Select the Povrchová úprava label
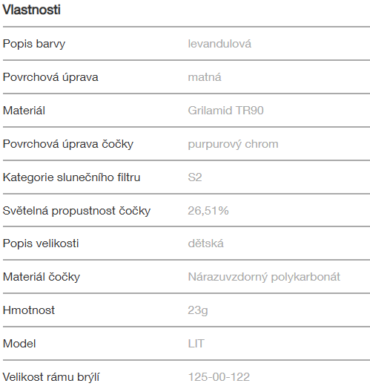The image size is (370, 389). (x=50, y=77)
